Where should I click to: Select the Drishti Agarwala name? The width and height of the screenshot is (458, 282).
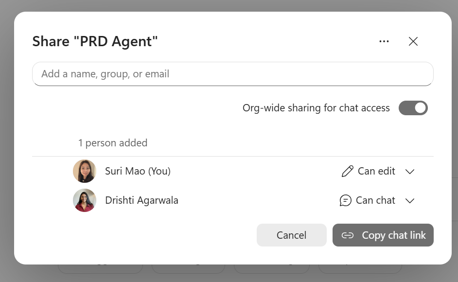pos(141,200)
